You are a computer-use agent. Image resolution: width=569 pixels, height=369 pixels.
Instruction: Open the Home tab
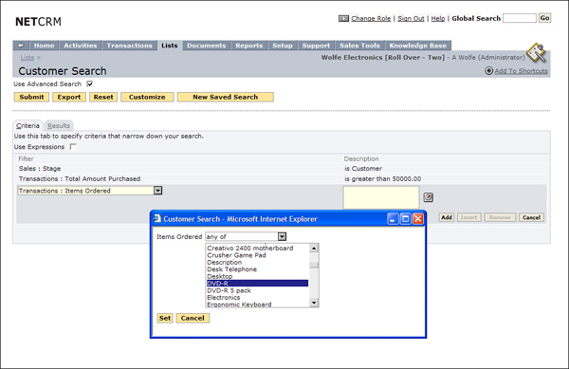(44, 46)
